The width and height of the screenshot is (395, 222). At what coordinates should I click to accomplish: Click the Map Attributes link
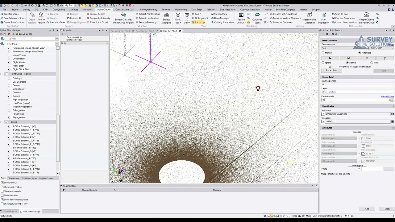387,97
